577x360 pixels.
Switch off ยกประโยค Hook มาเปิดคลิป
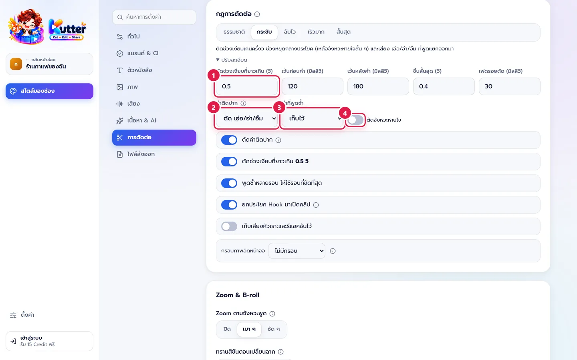229,205
